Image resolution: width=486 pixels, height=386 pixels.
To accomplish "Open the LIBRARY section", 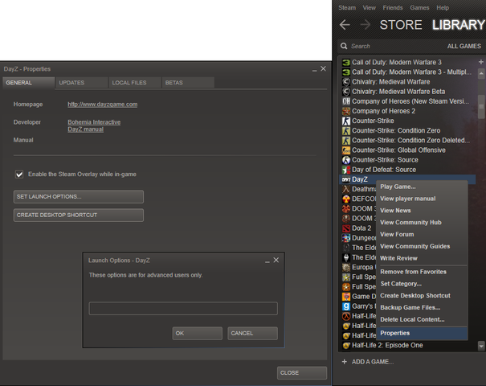I will pos(459,25).
